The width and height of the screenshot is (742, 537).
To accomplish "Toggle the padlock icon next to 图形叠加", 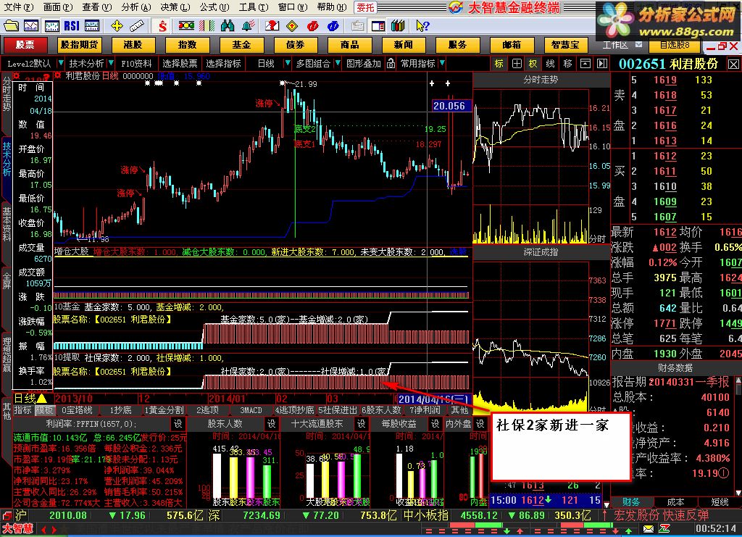I will 391,63.
